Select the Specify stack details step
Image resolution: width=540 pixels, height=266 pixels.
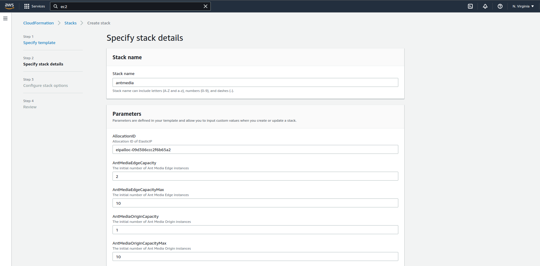tap(43, 64)
